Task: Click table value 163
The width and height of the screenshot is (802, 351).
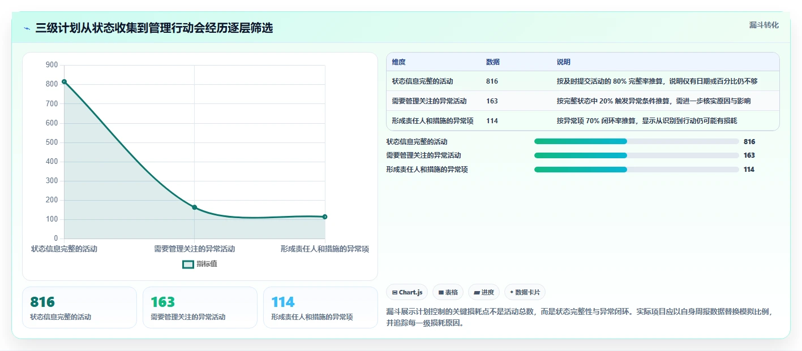Action: point(492,101)
